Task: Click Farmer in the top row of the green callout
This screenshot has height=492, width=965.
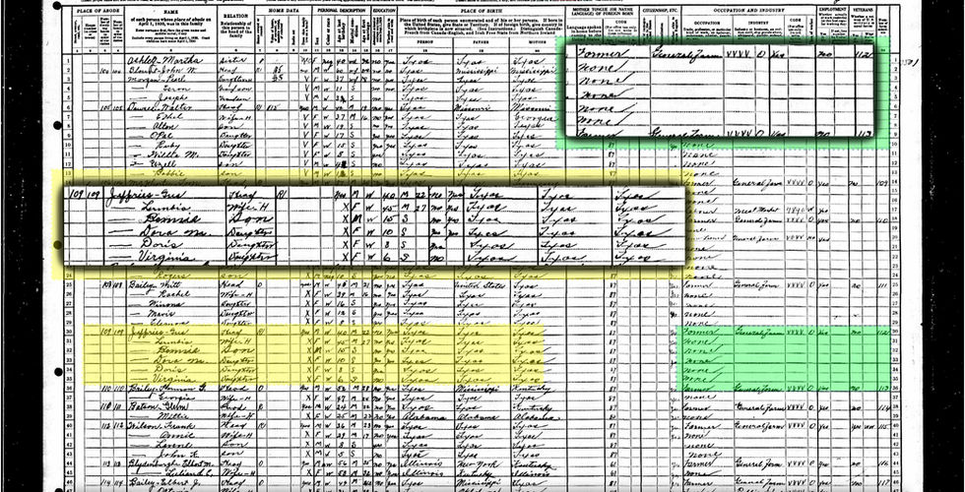Action: tap(603, 54)
